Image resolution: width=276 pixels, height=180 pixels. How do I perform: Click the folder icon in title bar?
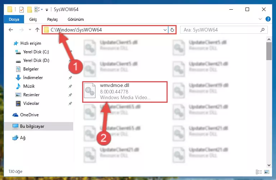coord(10,9)
